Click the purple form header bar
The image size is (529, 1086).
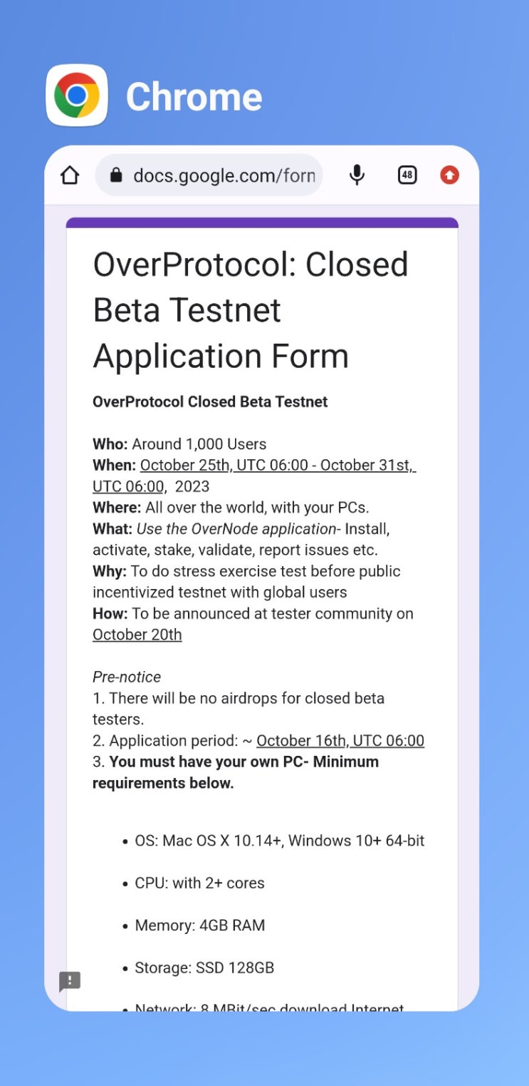(262, 222)
